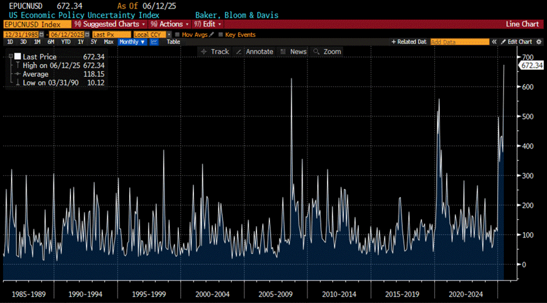Click the Add Data input field
The height and width of the screenshot is (303, 547).
click(460, 42)
